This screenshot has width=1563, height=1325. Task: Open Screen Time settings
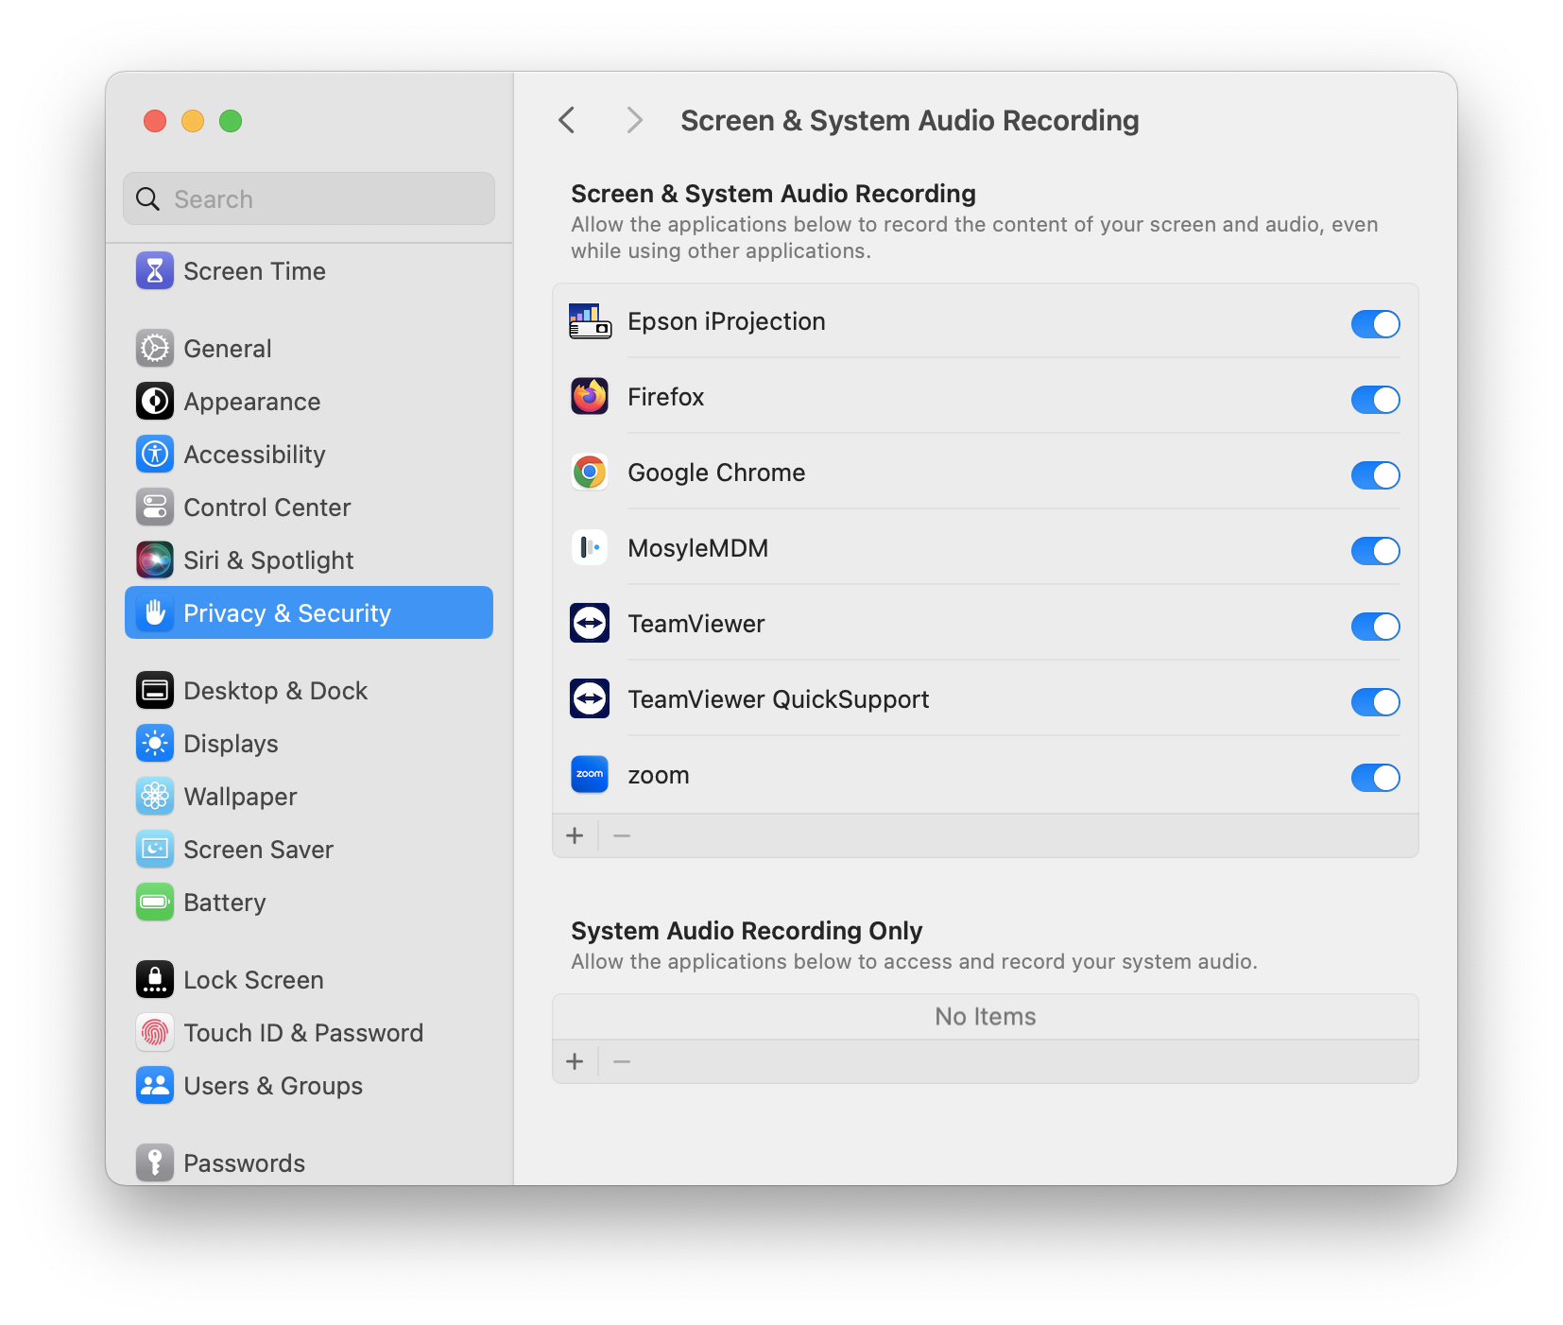[x=309, y=271]
